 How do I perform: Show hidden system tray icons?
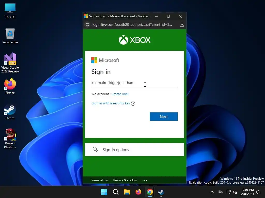point(212,192)
